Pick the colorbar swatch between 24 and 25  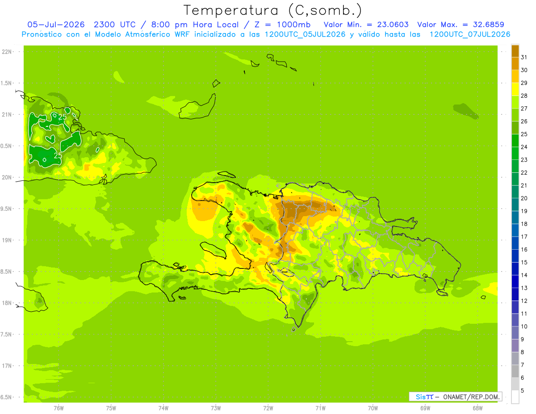point(515,140)
